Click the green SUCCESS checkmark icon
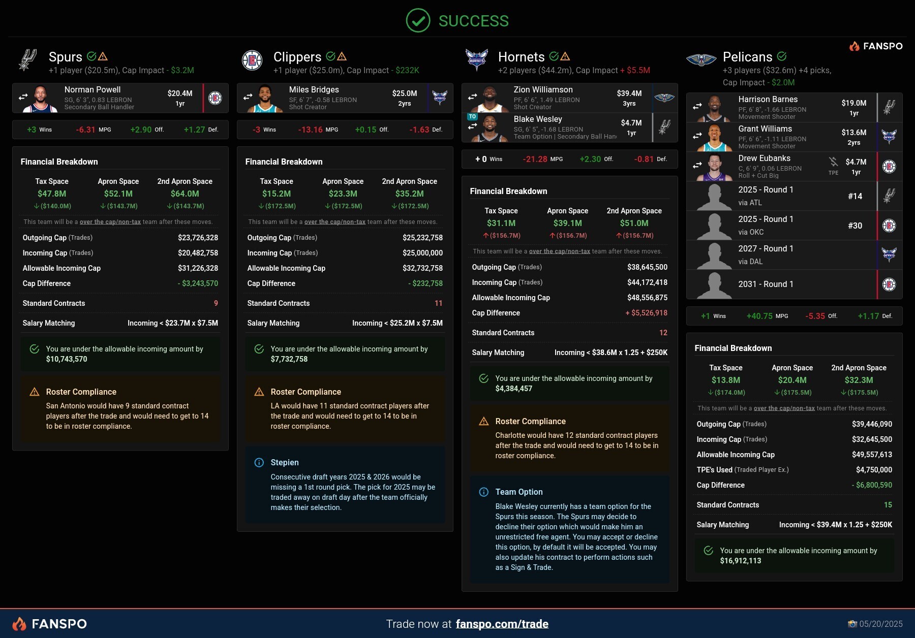Image resolution: width=915 pixels, height=638 pixels. (x=418, y=21)
